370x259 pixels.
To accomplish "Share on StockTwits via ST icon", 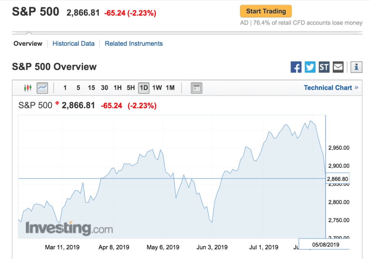I will tap(324, 67).
